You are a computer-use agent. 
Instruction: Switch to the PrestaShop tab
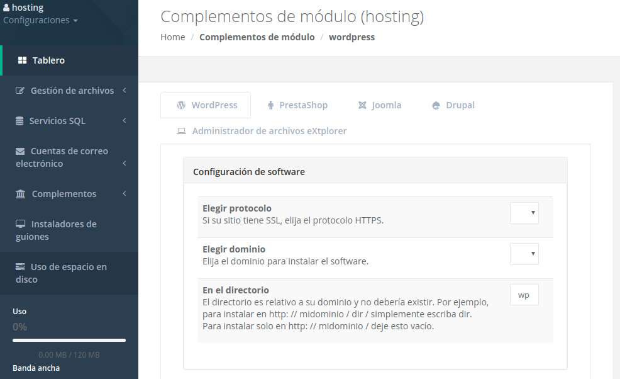tap(297, 105)
